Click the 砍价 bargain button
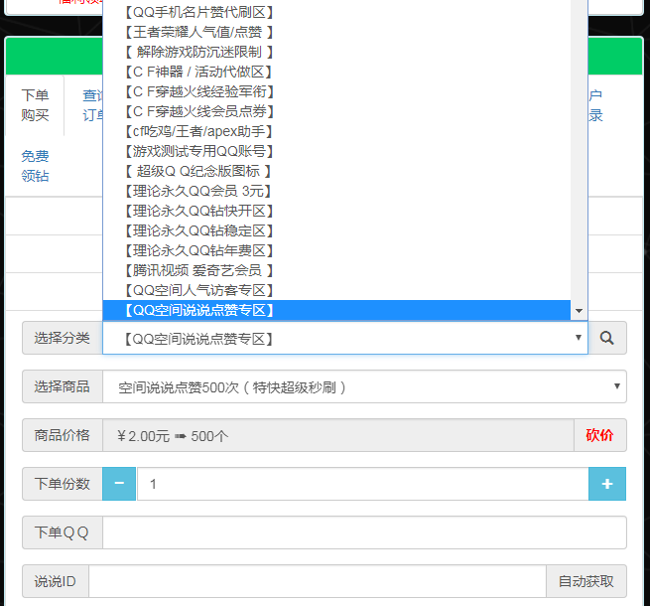 (599, 435)
